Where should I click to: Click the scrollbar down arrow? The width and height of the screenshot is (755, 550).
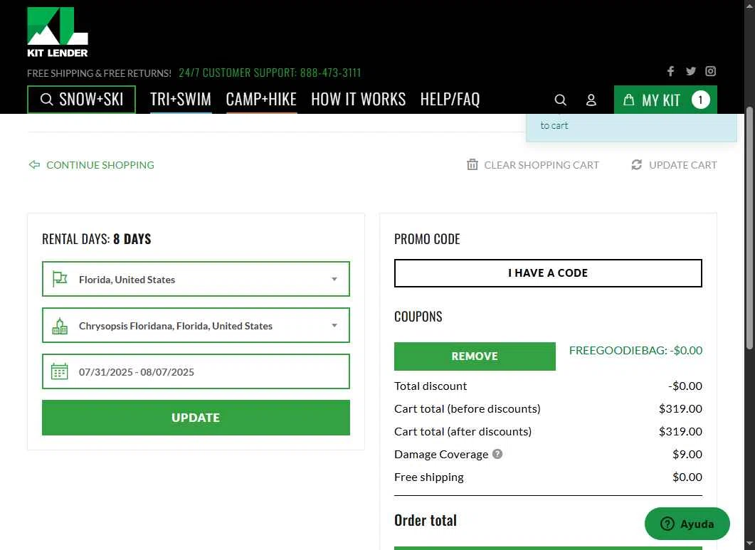coord(749,544)
